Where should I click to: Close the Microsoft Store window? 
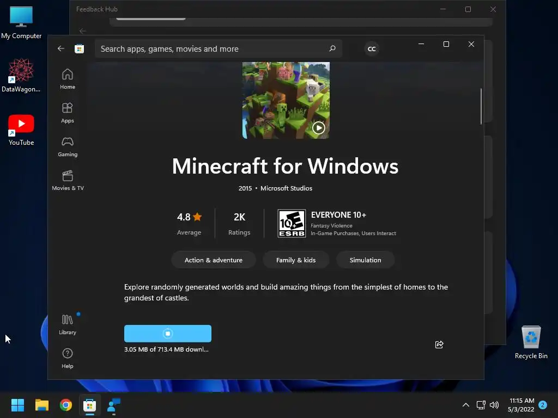[471, 44]
